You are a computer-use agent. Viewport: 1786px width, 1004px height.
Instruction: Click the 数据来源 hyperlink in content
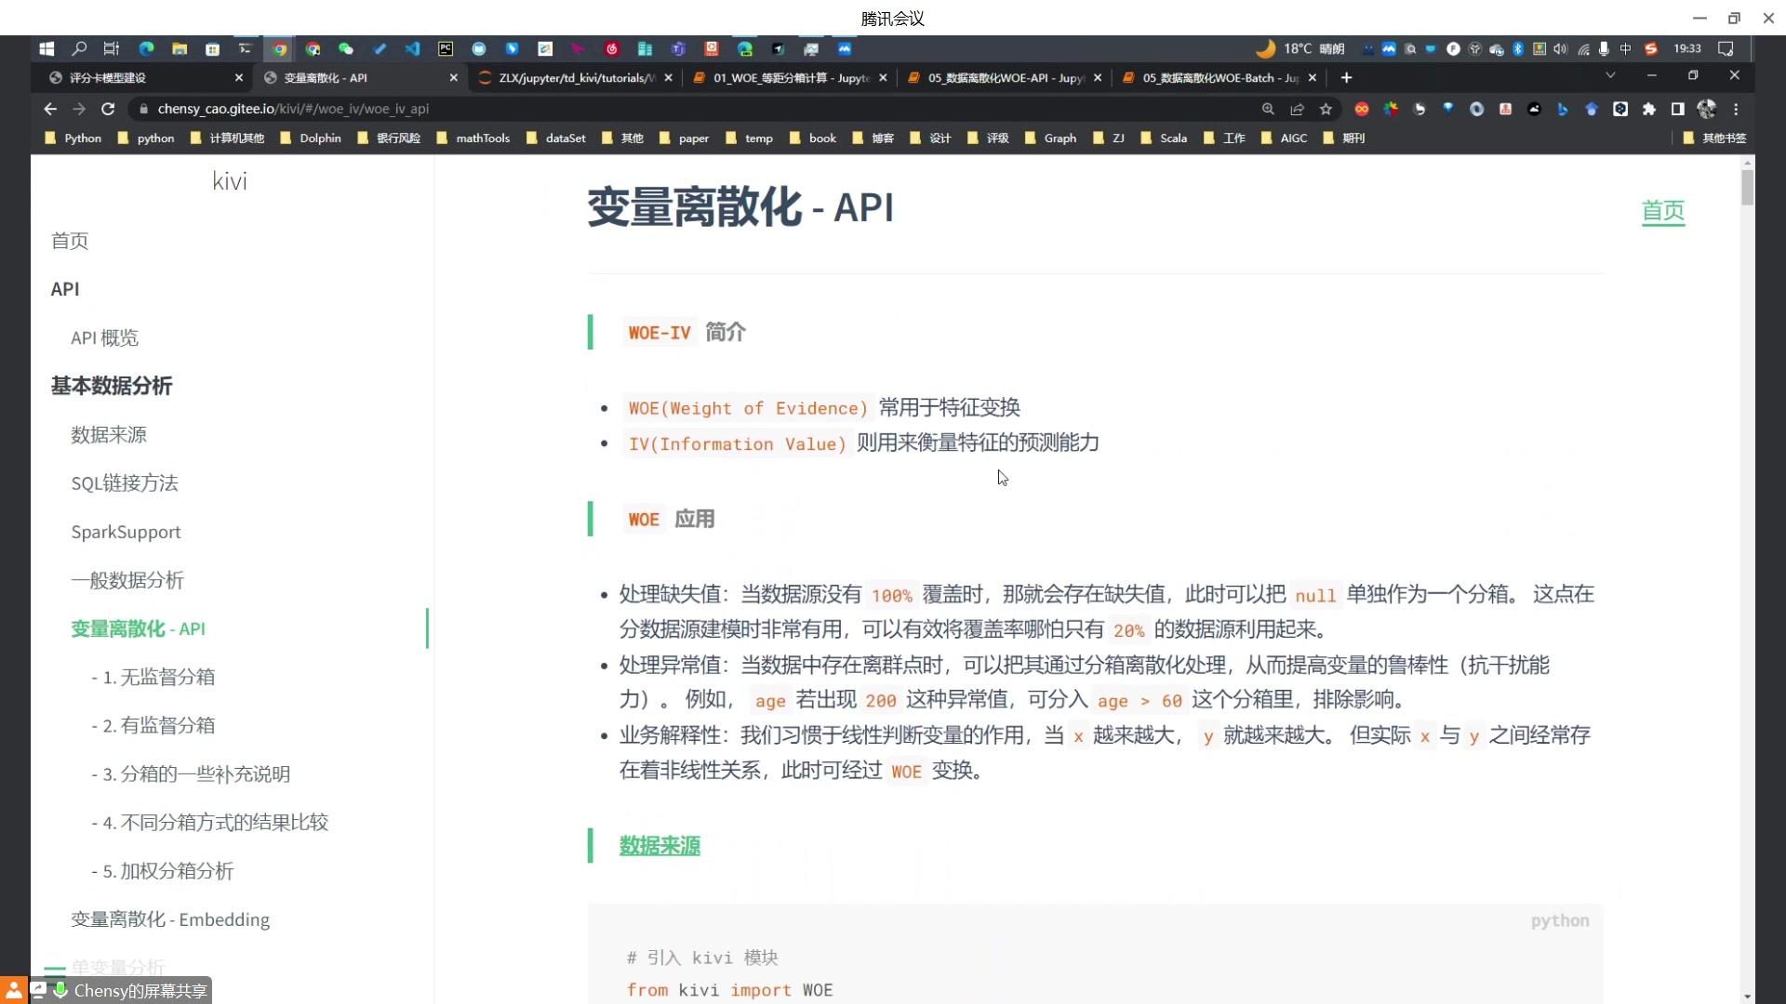click(660, 847)
